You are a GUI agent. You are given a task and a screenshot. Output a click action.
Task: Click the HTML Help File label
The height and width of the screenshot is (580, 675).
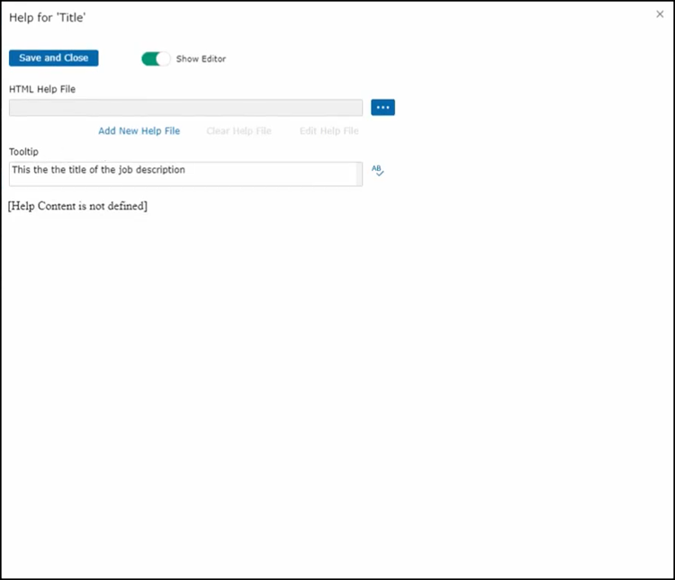[41, 89]
